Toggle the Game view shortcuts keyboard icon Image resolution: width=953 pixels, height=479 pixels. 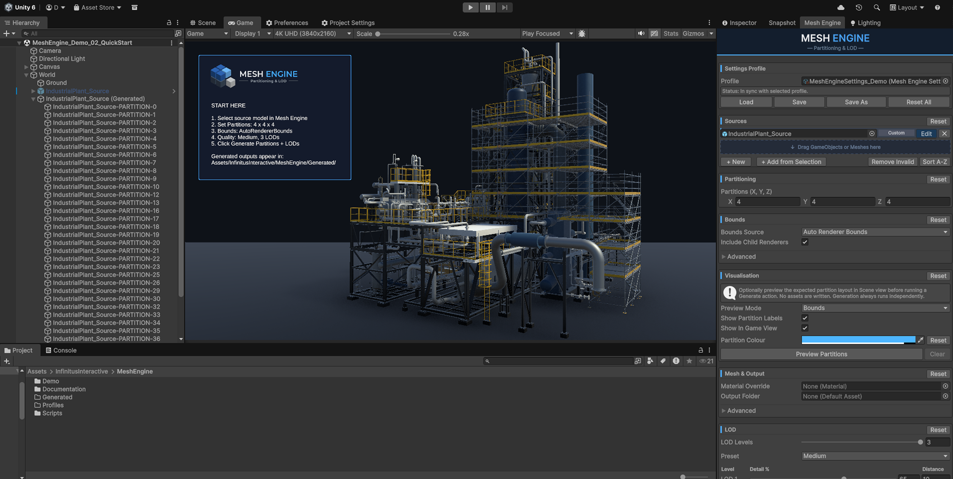(x=654, y=34)
